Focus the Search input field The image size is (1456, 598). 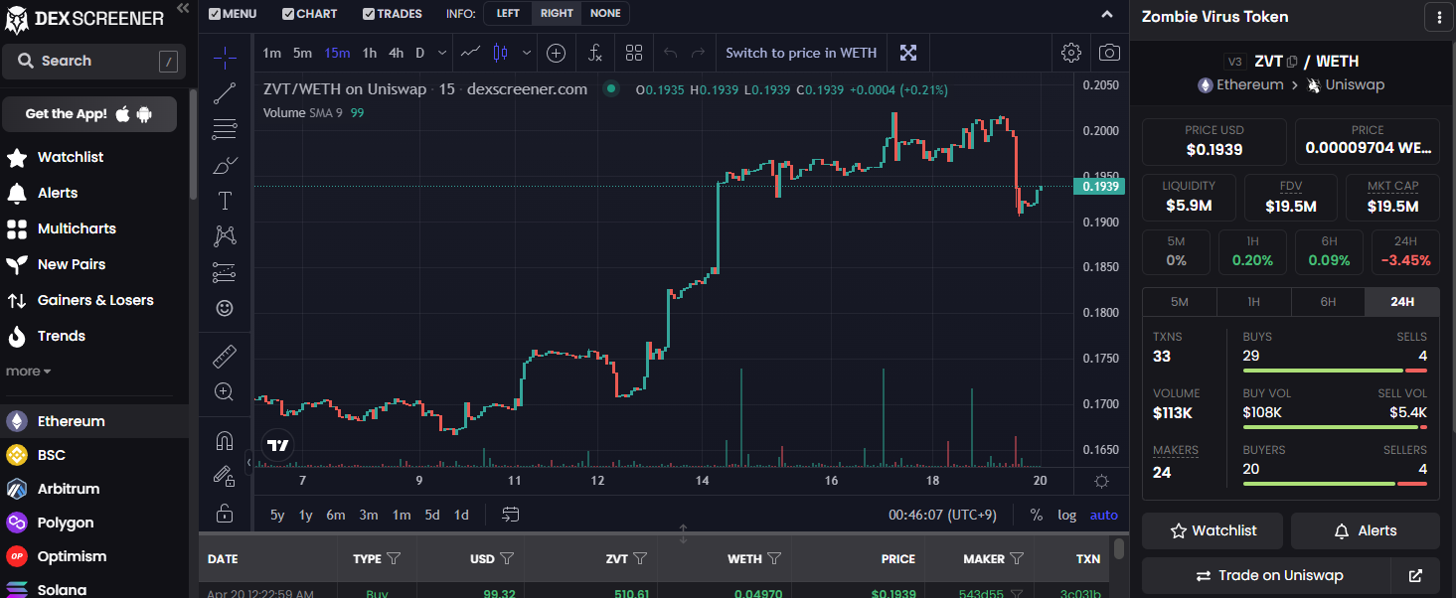(x=94, y=62)
